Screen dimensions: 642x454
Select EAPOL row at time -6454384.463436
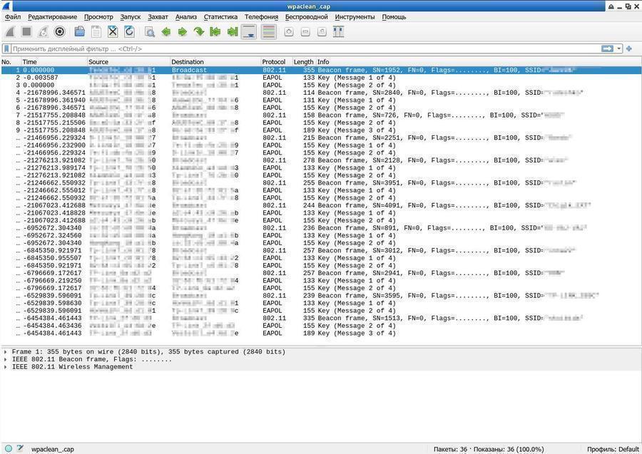(321, 326)
